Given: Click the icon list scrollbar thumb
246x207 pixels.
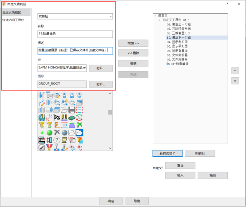Looking at the screenshot, I should tap(110, 112).
